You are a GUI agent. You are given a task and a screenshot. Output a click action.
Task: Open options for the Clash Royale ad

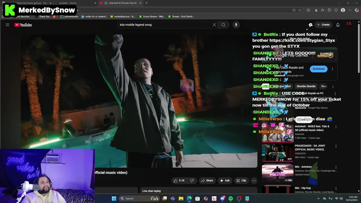click(x=332, y=69)
